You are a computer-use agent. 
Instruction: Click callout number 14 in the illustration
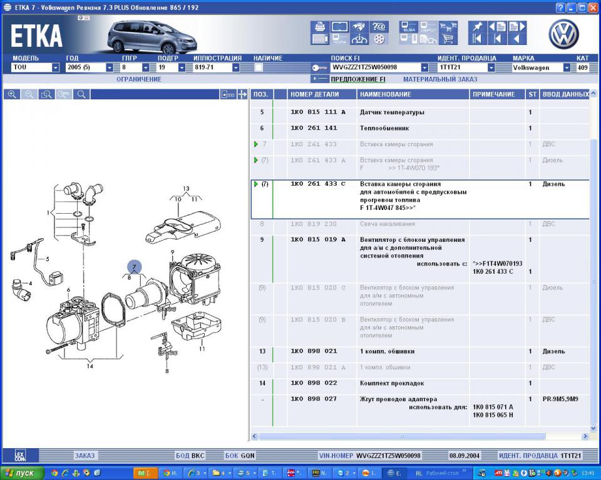[x=90, y=366]
